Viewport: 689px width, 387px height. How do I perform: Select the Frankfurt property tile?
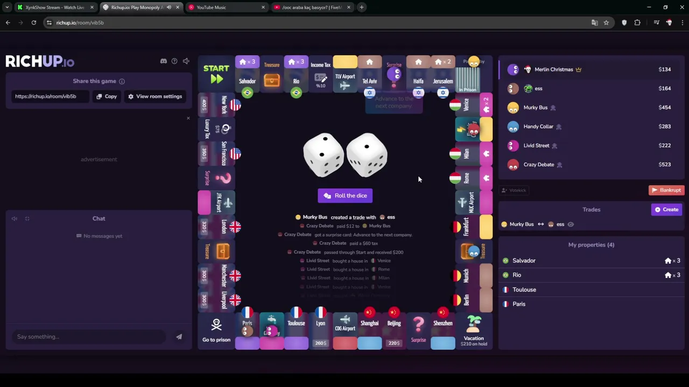point(474,227)
